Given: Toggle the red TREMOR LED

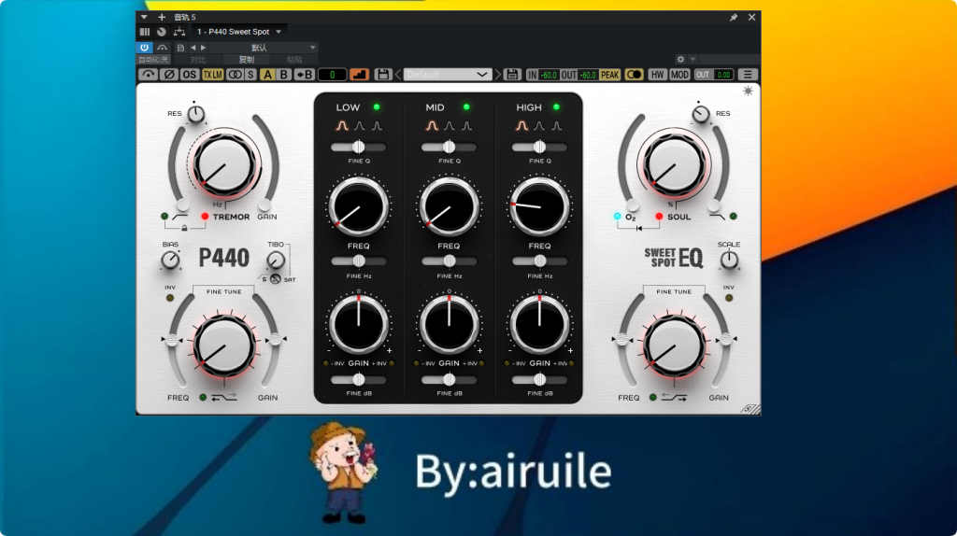Looking at the screenshot, I should point(205,217).
